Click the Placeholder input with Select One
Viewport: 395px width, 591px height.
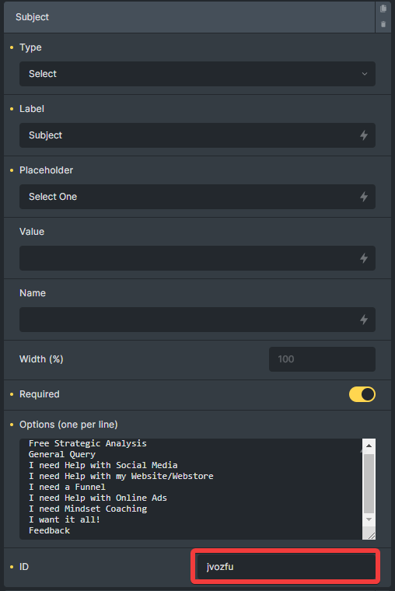197,197
